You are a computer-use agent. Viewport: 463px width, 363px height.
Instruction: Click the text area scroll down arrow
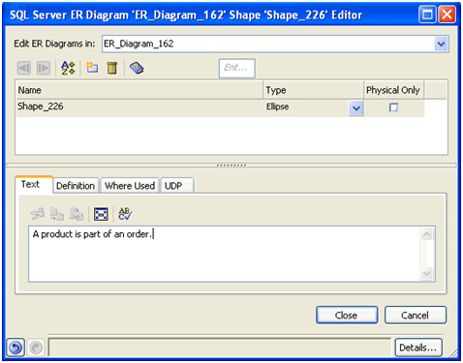[426, 274]
